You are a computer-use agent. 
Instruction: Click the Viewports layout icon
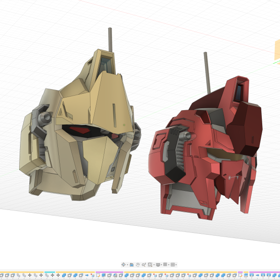(x=173, y=265)
